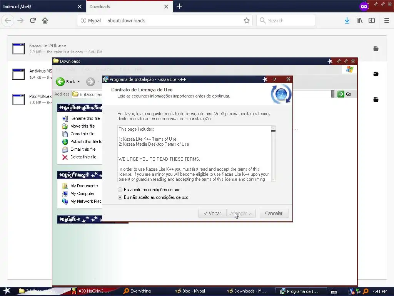
Task: Open containing folder for Antivirus MS download
Action: tap(376, 74)
